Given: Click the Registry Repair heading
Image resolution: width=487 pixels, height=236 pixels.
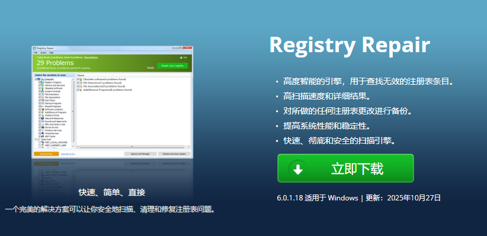Looking at the screenshot, I should 350,46.
